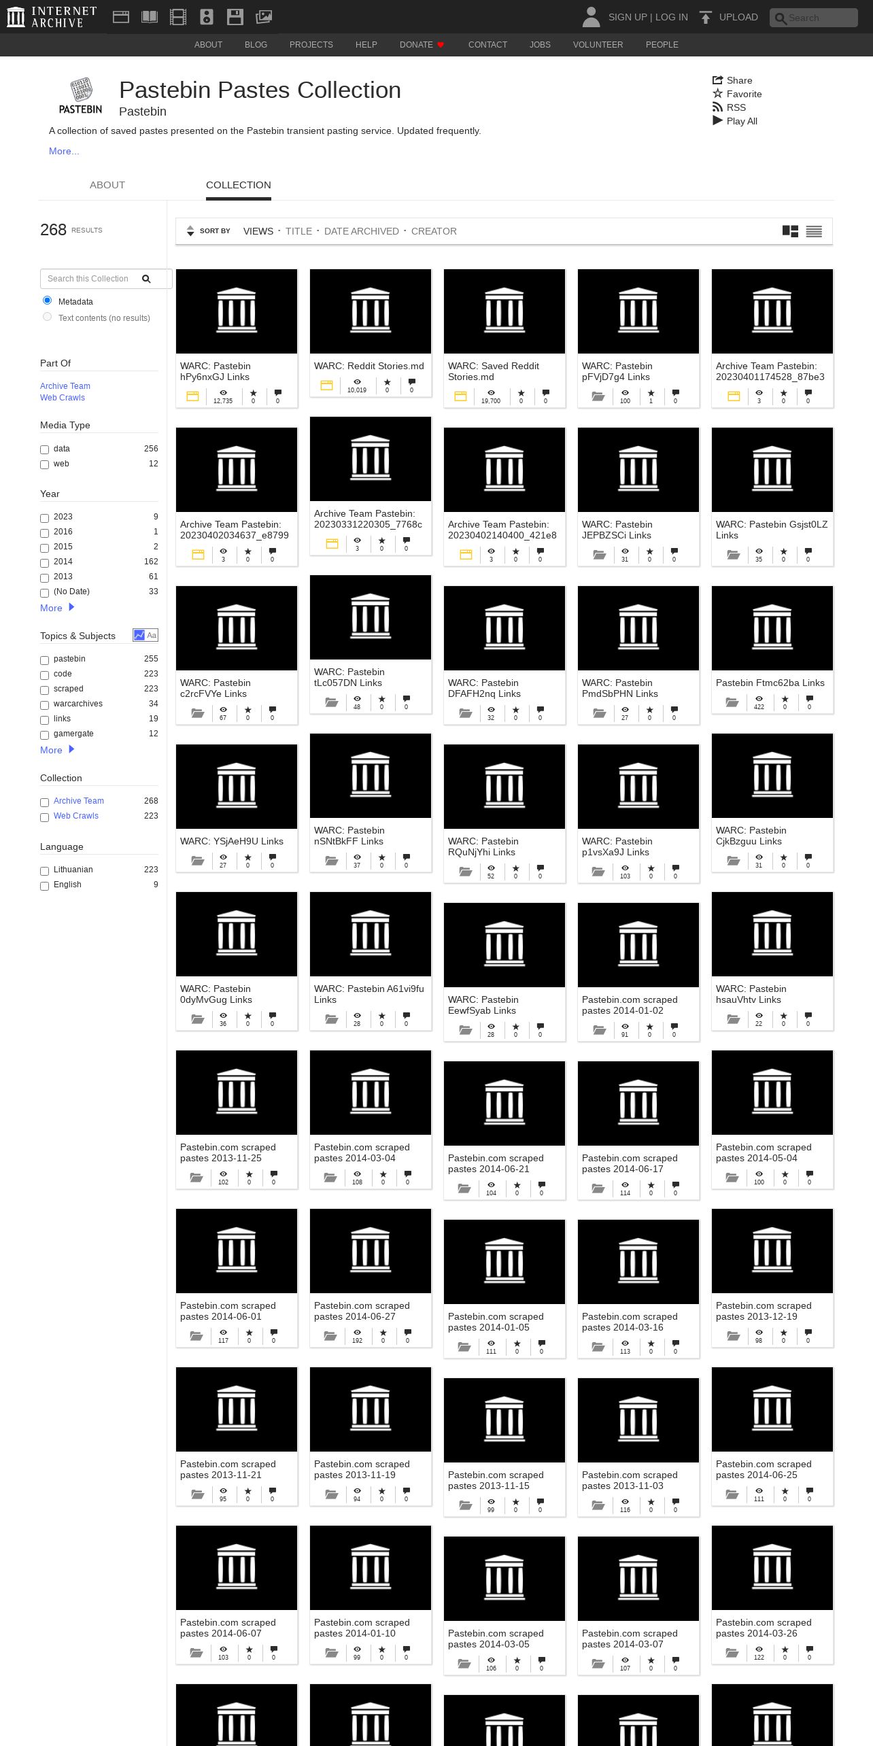873x1746 pixels.
Task: Open the Audio speaker icon
Action: coord(207,17)
